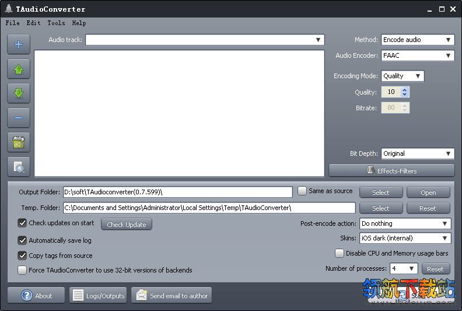
Task: Open the About dialog
Action: 36,295
